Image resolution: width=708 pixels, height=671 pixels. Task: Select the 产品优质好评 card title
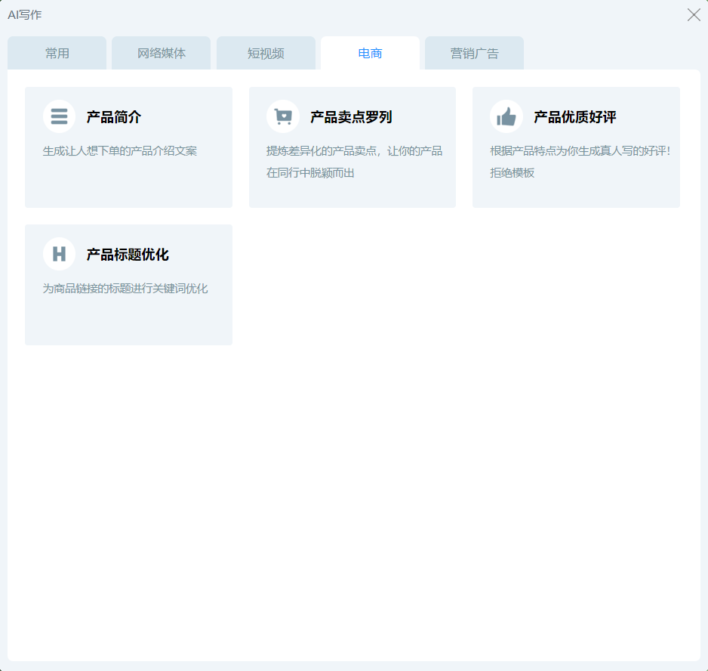575,117
